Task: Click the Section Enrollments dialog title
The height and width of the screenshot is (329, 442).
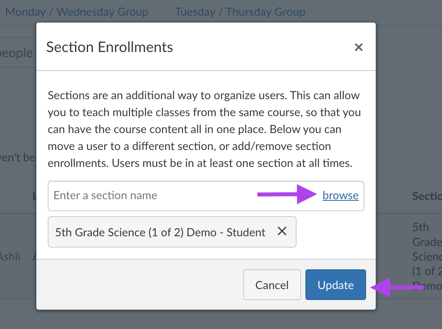Action: [x=109, y=47]
